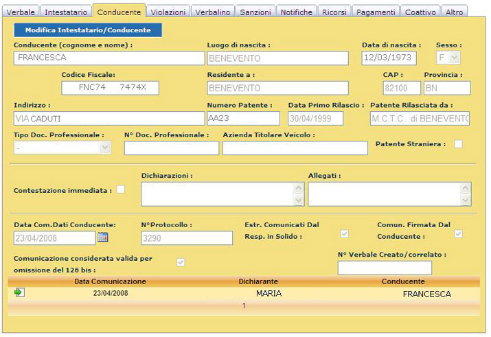Go to page 1 of the communications table
491x337 pixels.
[x=244, y=305]
